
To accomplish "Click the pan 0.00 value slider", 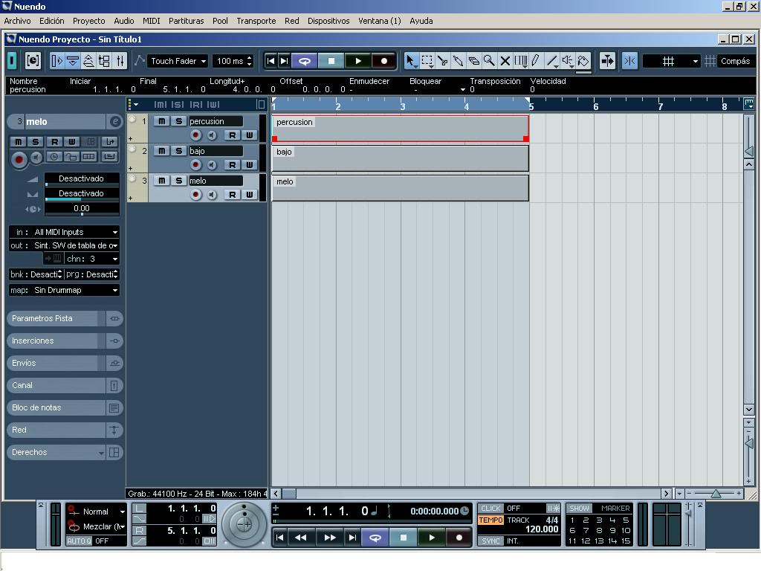I will click(82, 209).
